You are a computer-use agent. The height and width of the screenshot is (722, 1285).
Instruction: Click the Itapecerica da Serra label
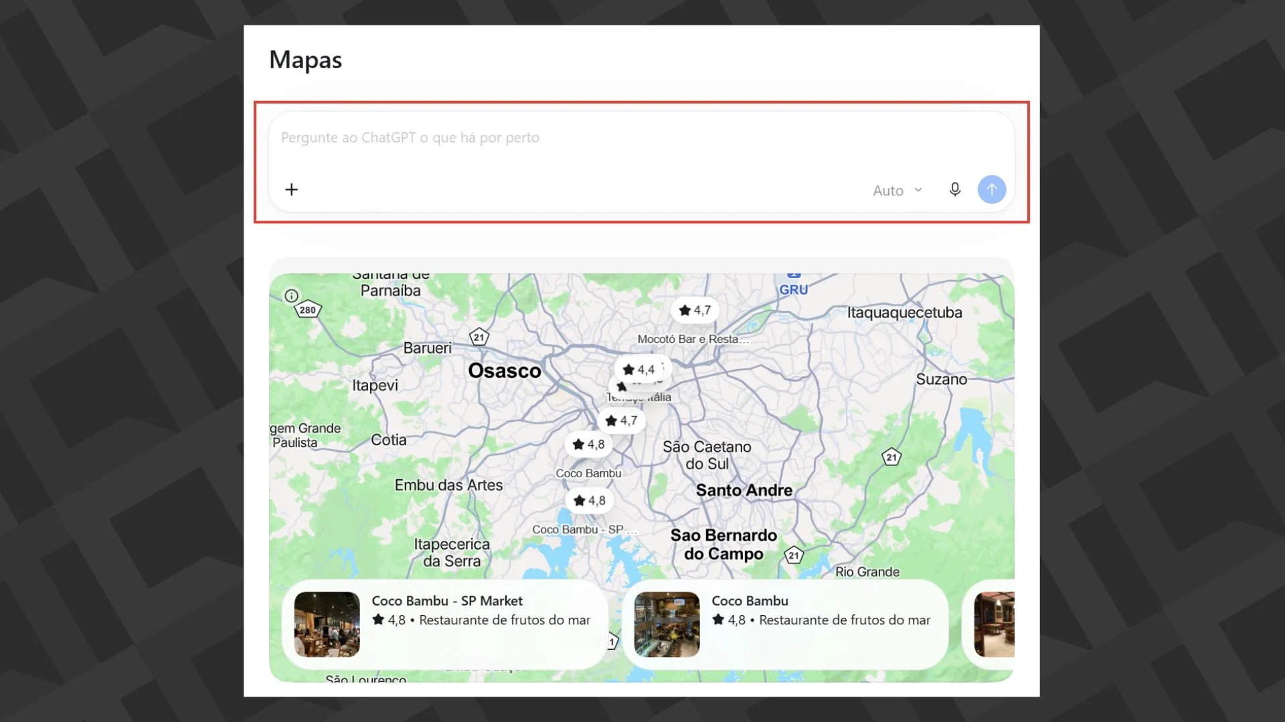[x=452, y=553]
